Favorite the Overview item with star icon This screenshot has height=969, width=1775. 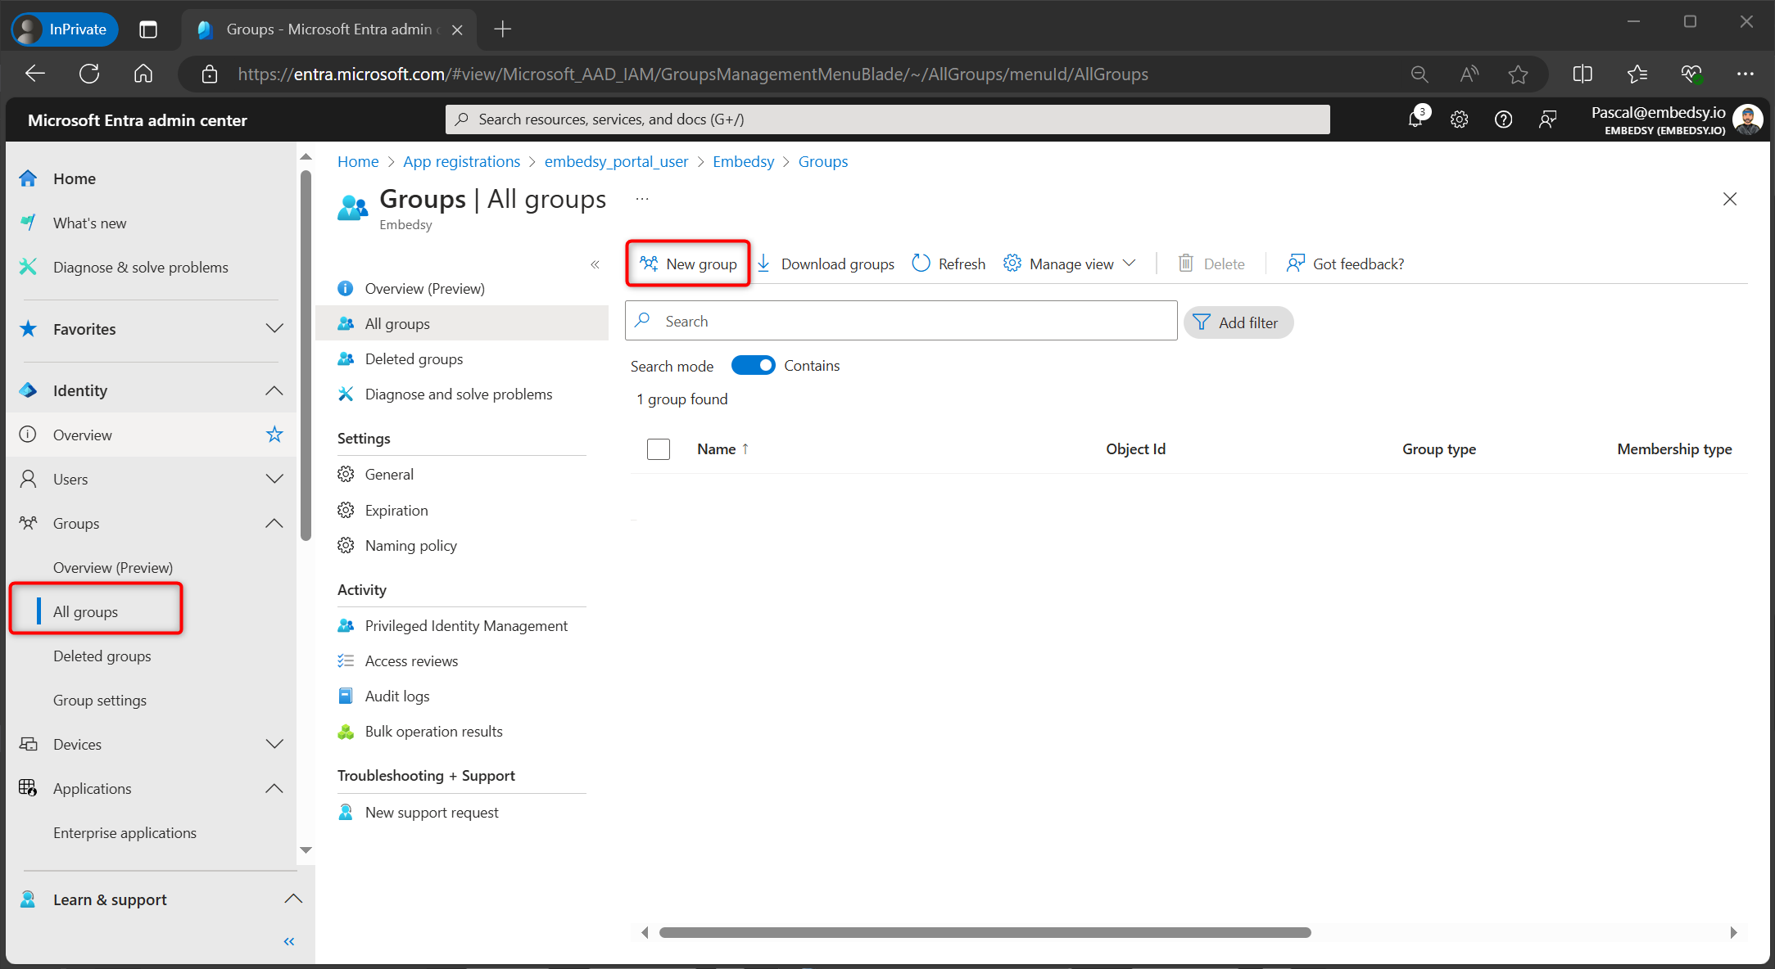[x=274, y=435]
